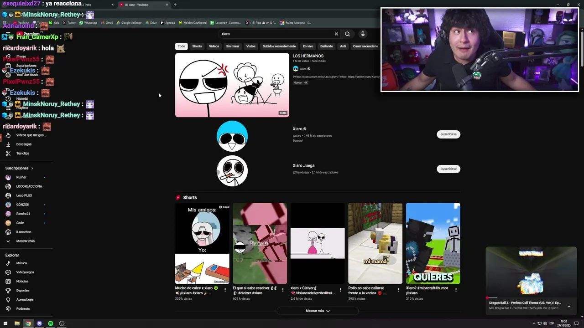This screenshot has width=584, height=328.
Task: Select the Vistos filter chip
Action: [x=251, y=46]
